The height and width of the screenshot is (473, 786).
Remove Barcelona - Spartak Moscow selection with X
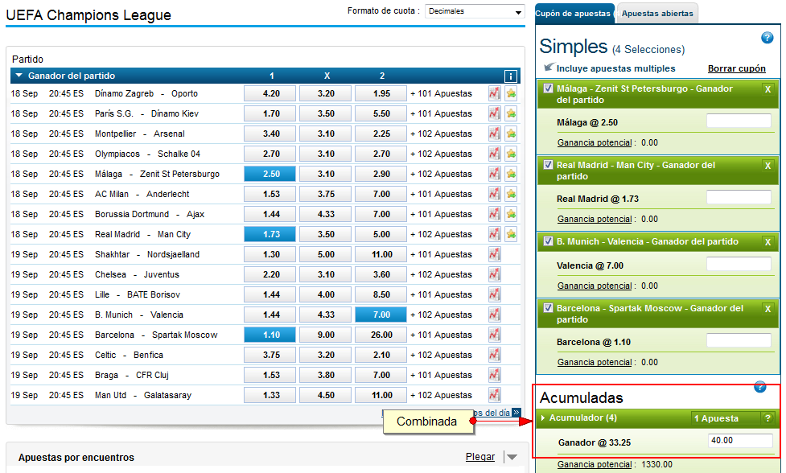(767, 309)
